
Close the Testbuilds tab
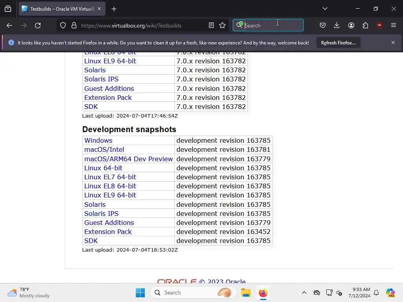coord(99,9)
